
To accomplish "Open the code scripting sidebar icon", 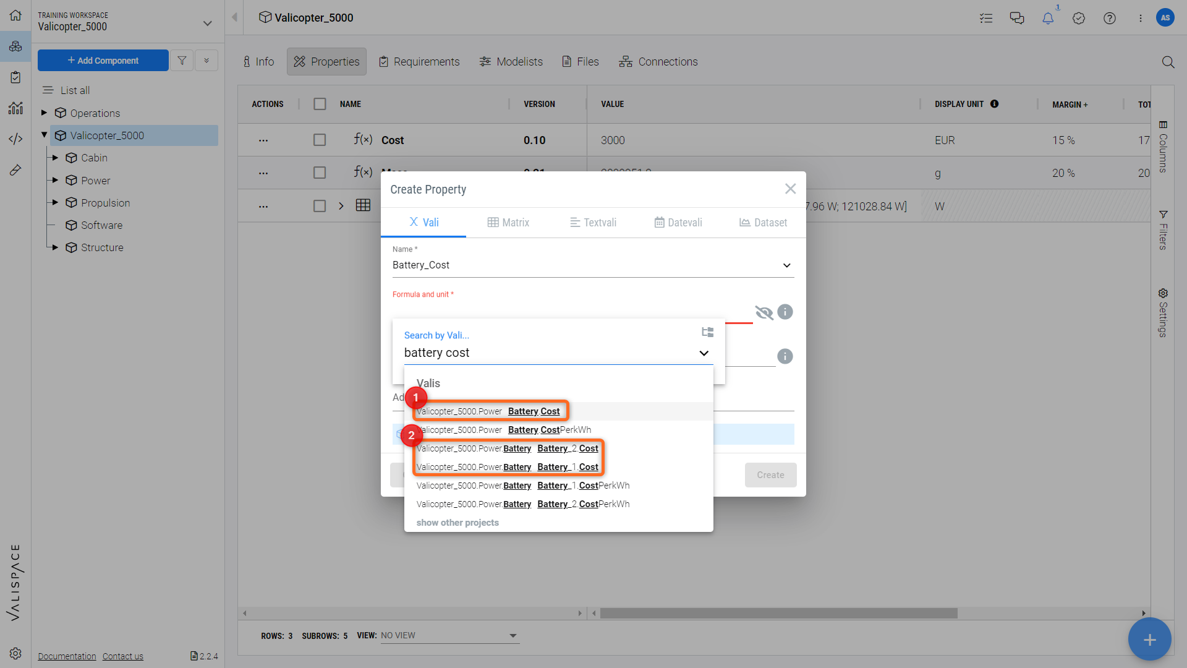I will tap(15, 139).
